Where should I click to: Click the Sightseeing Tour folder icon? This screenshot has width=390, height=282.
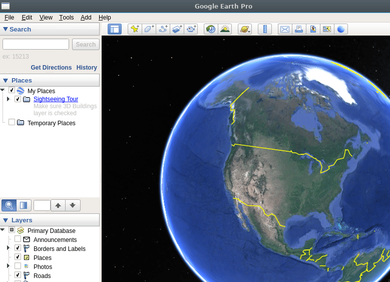[x=27, y=99]
